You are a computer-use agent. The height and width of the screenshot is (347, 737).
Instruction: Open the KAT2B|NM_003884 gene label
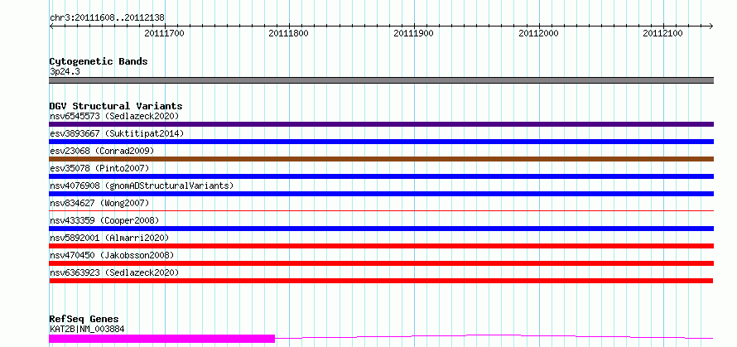click(x=87, y=329)
